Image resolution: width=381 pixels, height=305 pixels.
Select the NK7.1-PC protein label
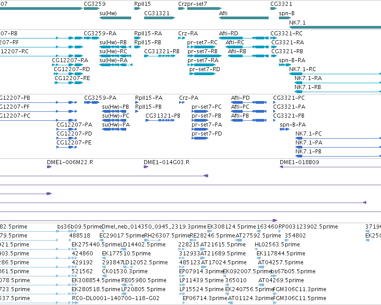pos(308,134)
